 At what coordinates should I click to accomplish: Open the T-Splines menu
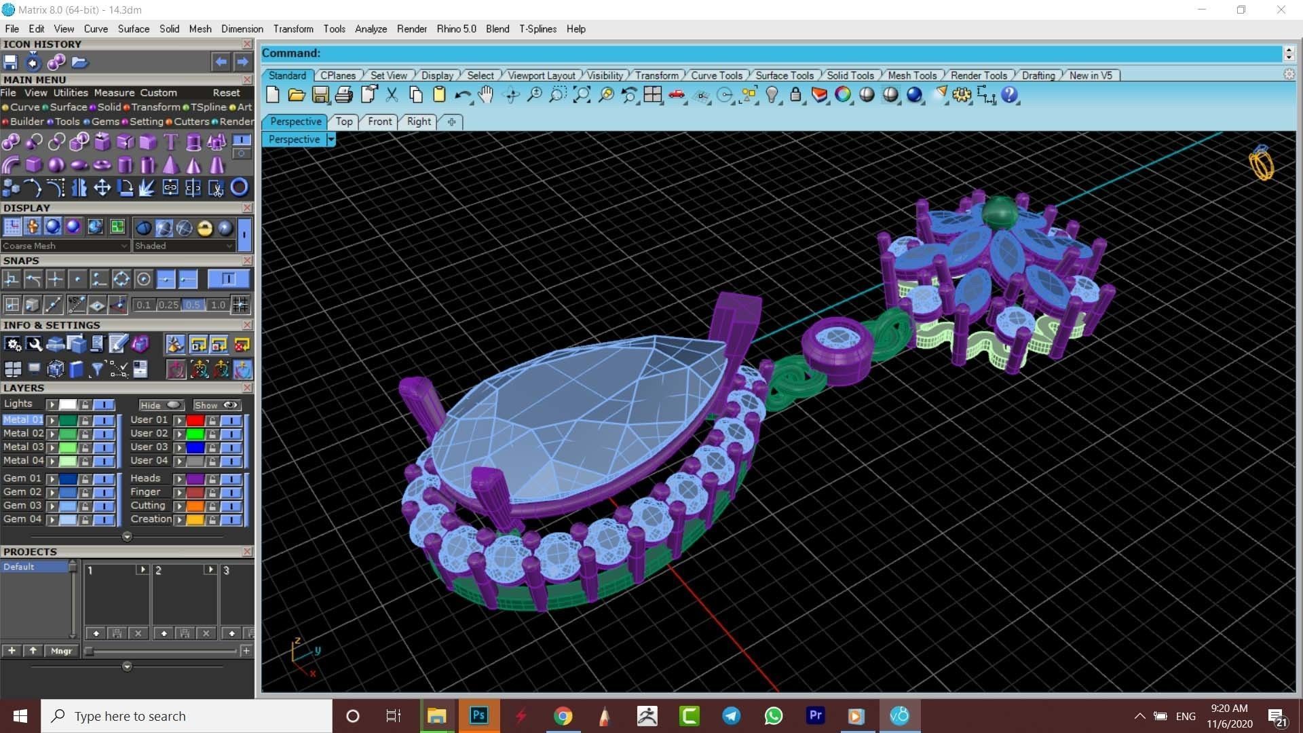click(537, 29)
